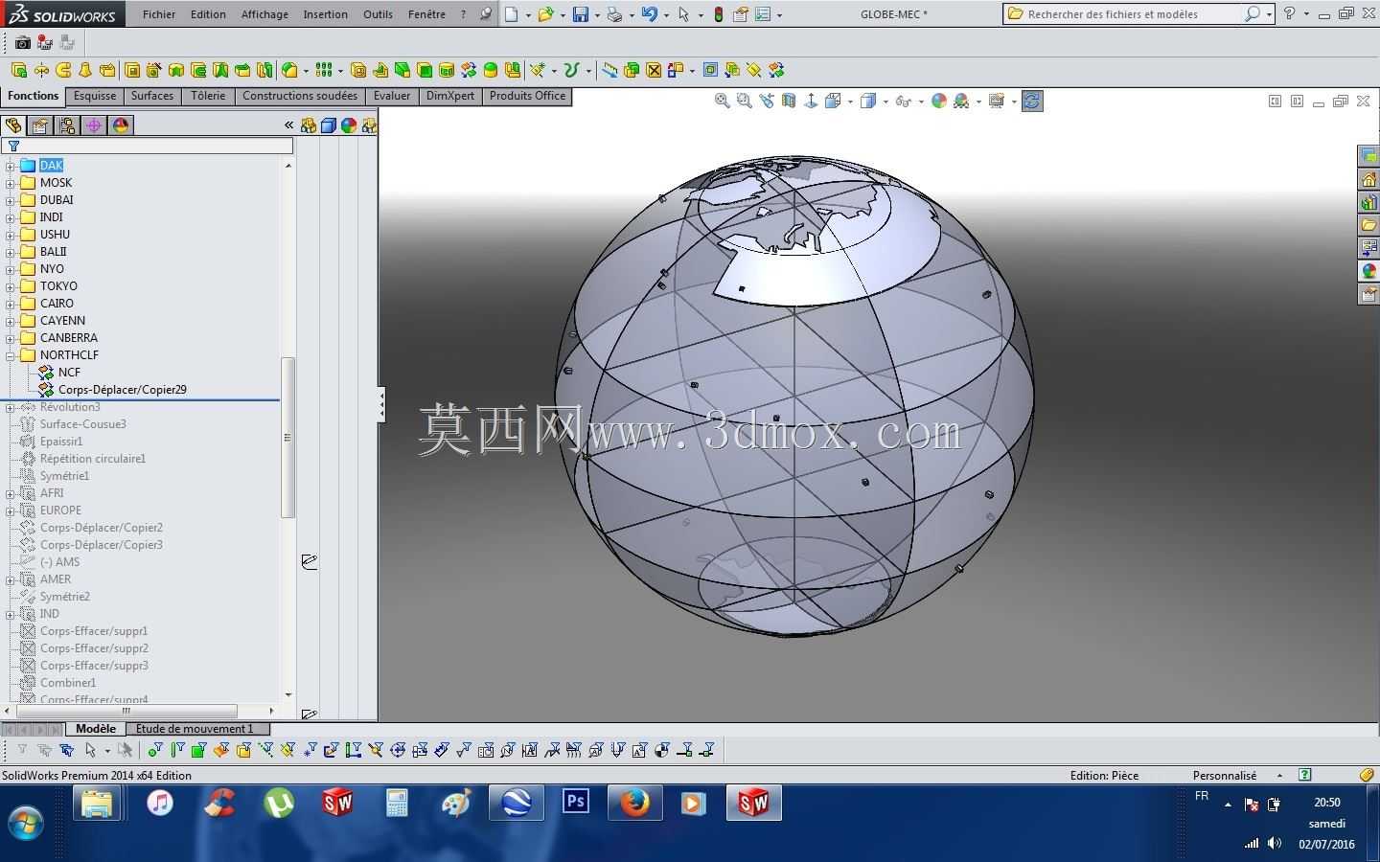Image resolution: width=1380 pixels, height=862 pixels.
Task: Open the Undo history dropdown arrow
Action: coord(666,15)
